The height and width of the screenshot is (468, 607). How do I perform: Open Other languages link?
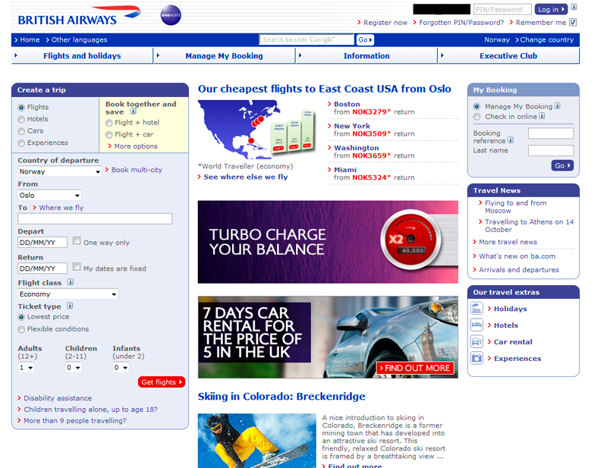[x=79, y=39]
